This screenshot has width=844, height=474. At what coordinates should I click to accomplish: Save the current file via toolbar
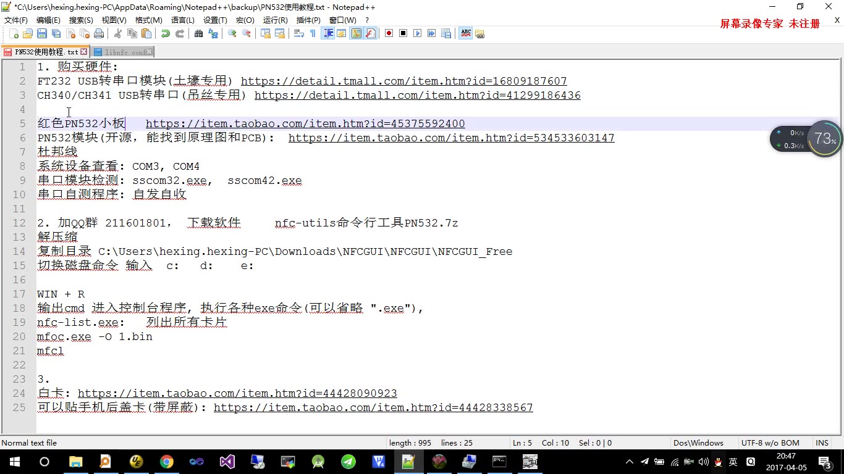coord(42,33)
